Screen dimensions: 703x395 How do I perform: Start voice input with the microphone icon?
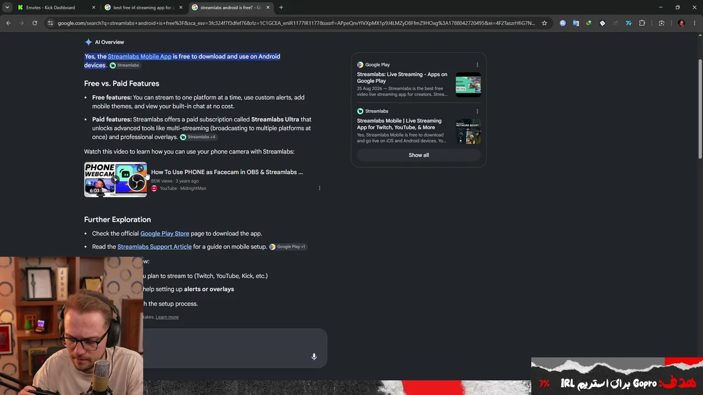(x=314, y=357)
